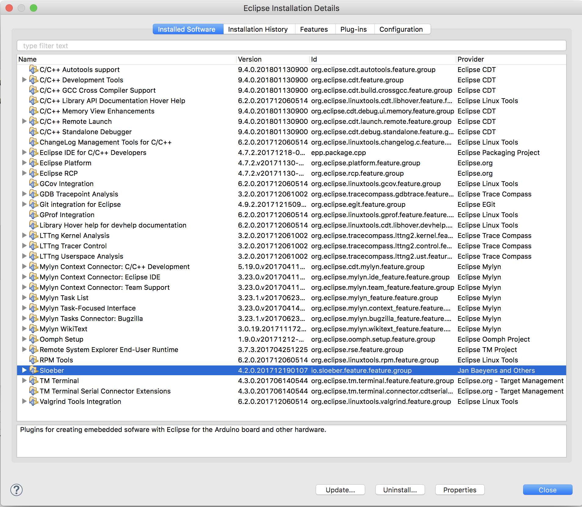The image size is (582, 507).
Task: Click the GCov Integration feature icon
Action: point(34,184)
